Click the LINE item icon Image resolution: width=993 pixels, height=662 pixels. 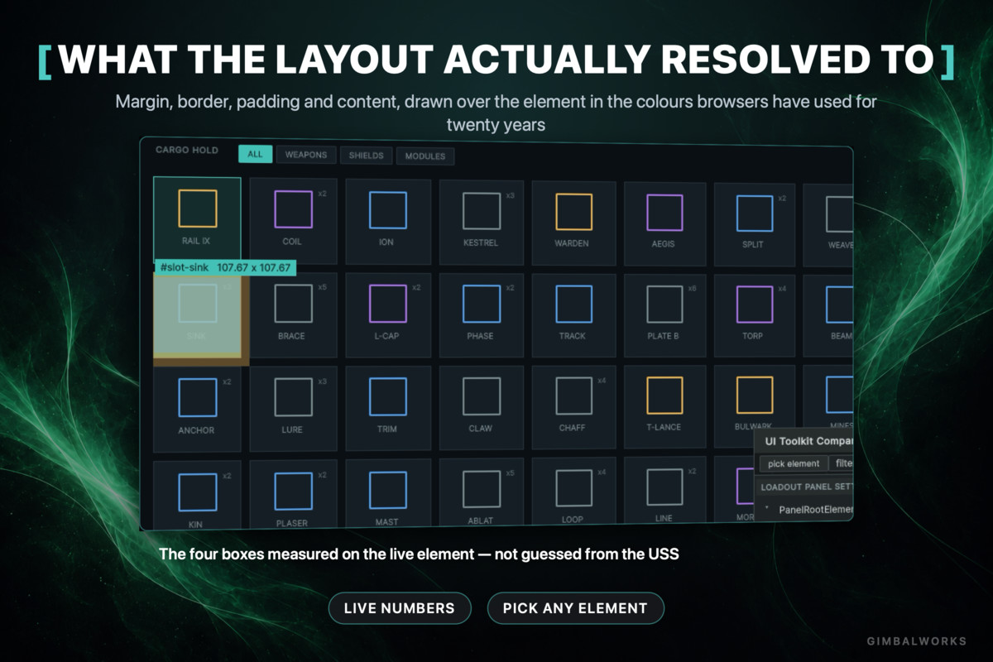[664, 487]
